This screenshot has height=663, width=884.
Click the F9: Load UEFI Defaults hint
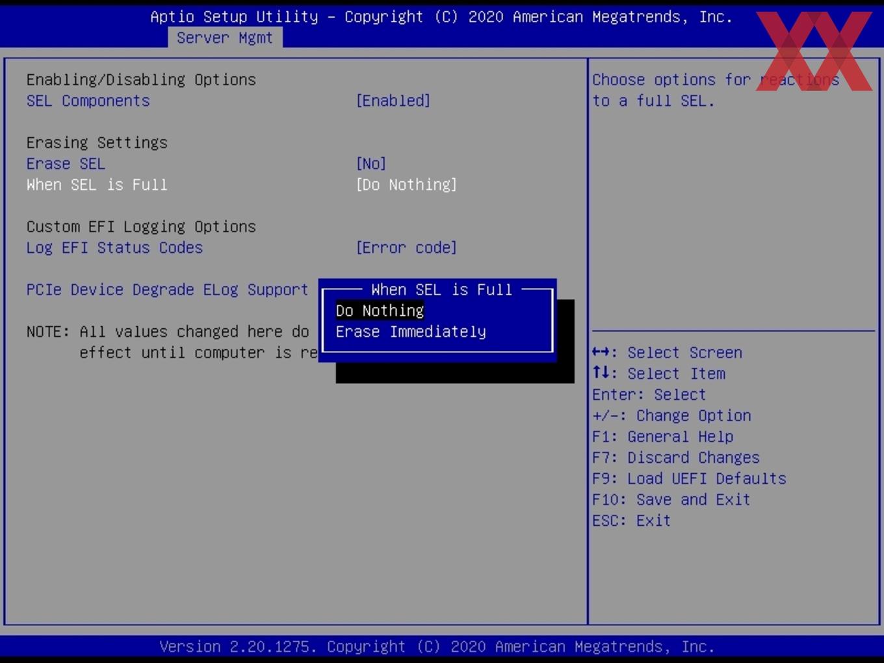point(689,478)
